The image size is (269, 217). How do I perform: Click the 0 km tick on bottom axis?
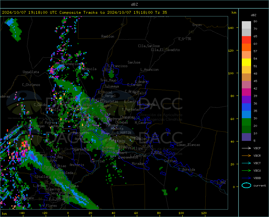[x=68, y=213]
